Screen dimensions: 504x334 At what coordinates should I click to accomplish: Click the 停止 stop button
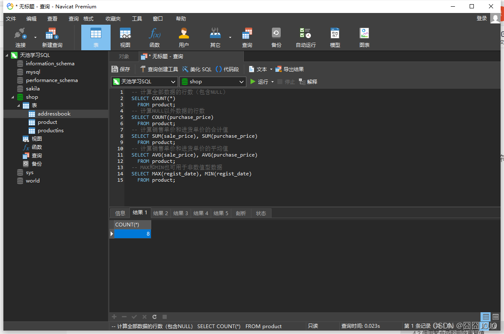coord(286,82)
